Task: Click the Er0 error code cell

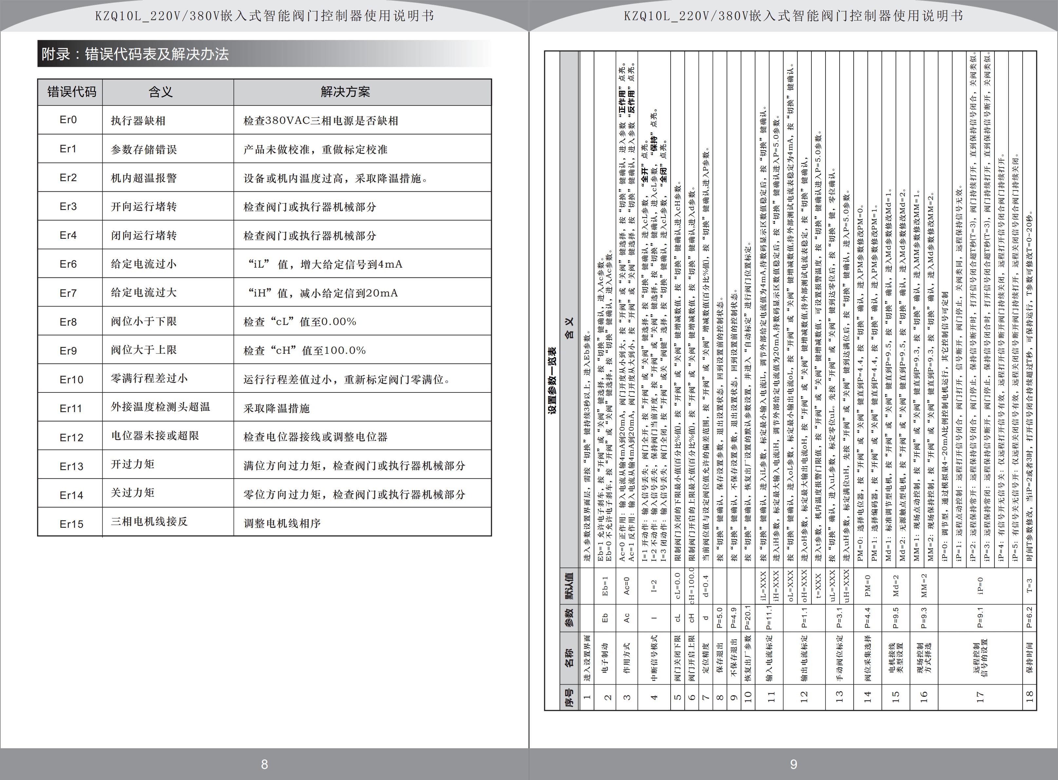Action: tap(68, 120)
